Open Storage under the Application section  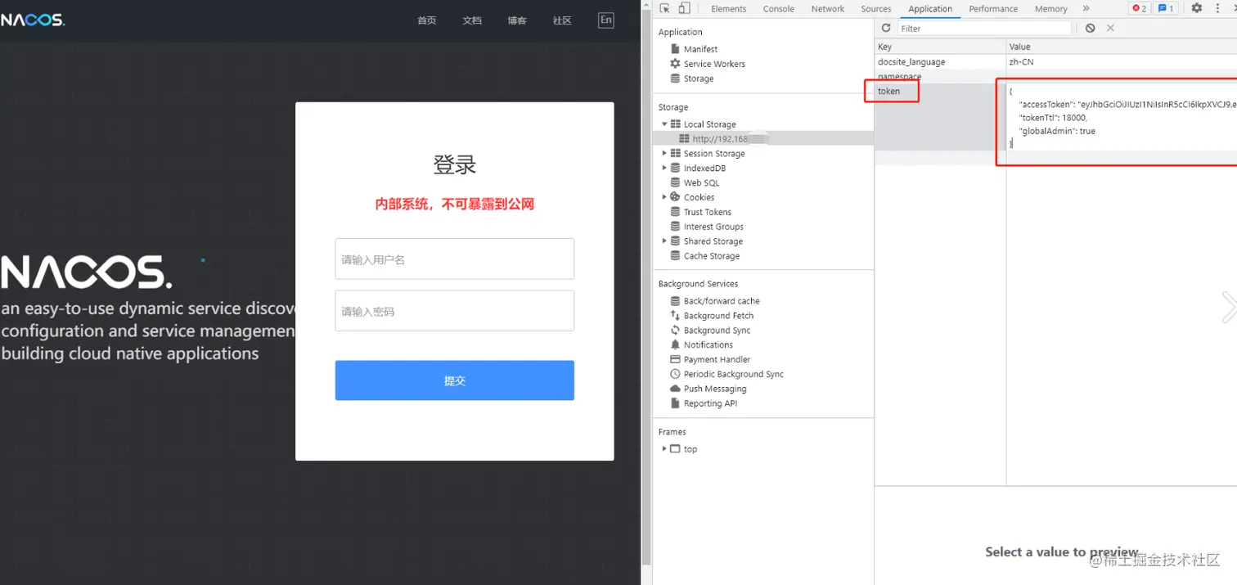point(691,79)
